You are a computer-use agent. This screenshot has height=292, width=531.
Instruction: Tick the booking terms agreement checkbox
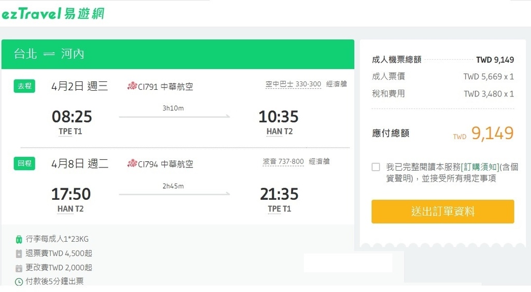click(x=375, y=167)
